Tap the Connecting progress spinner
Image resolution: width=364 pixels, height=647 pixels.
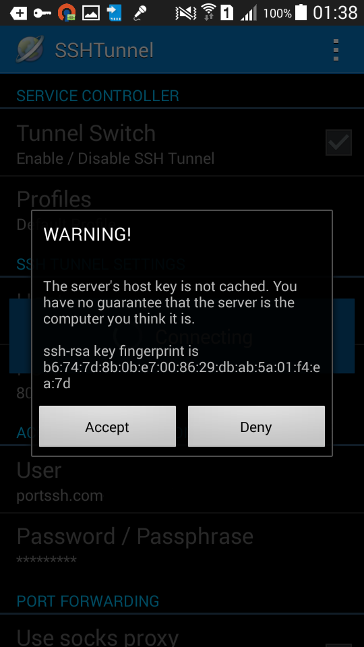128,336
